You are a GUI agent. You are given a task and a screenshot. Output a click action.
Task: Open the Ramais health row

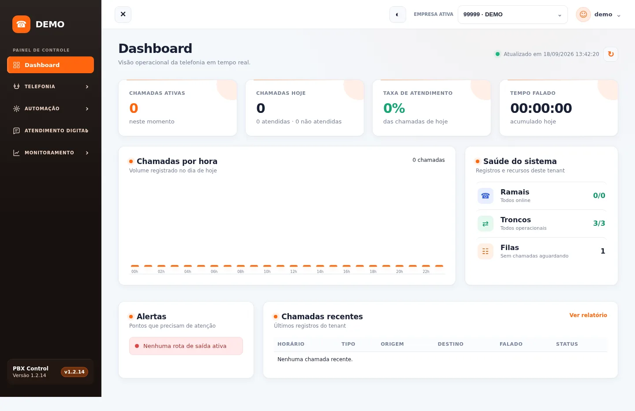[x=542, y=196]
